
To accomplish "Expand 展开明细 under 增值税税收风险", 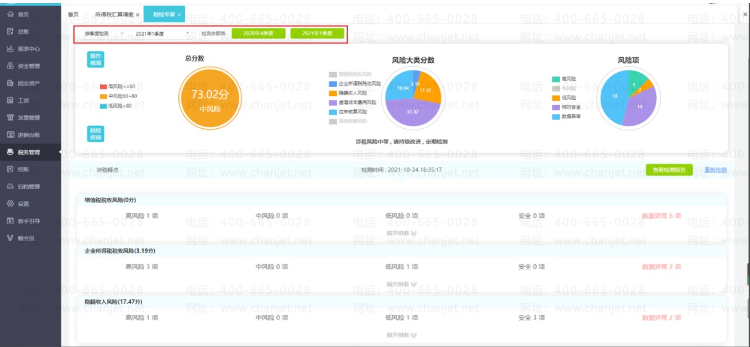I will [402, 233].
